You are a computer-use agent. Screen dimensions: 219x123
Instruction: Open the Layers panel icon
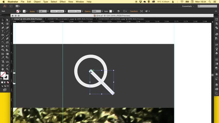(x=217, y=85)
